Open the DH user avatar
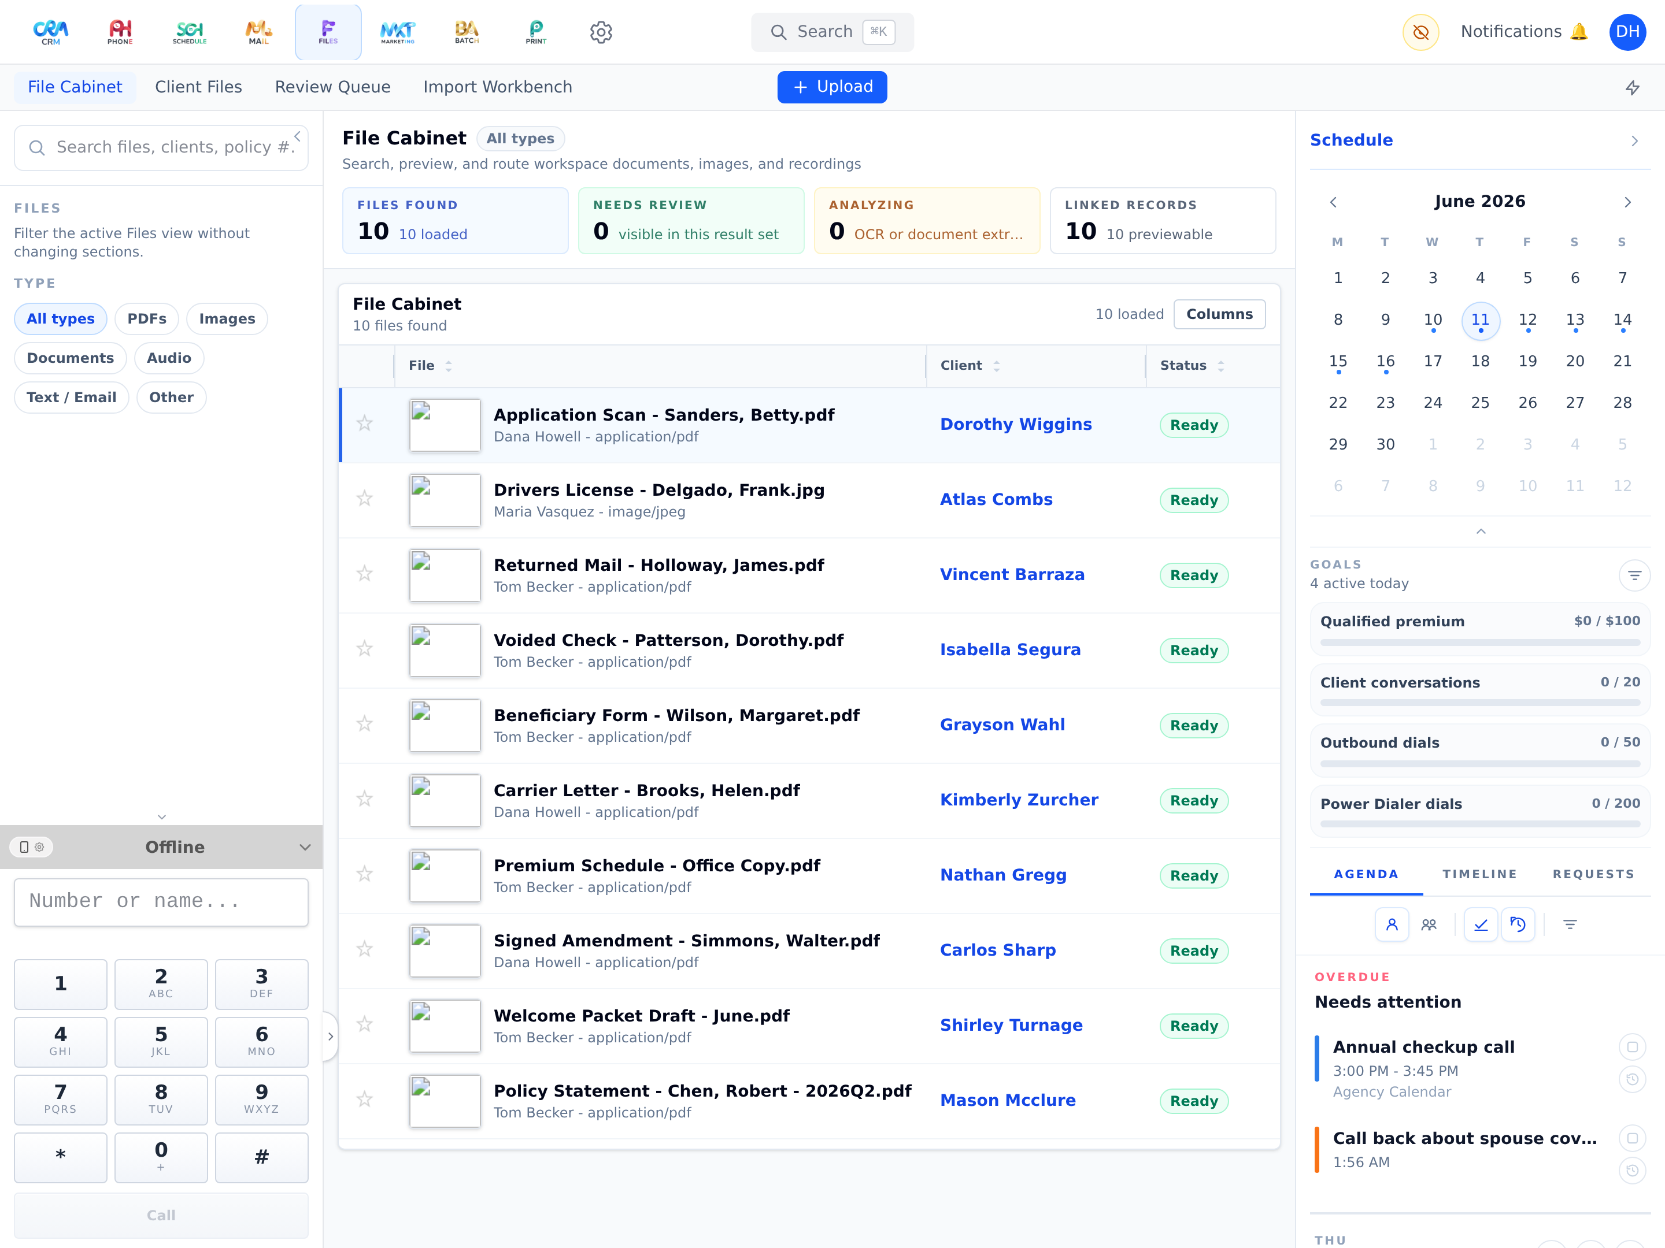The image size is (1665, 1248). point(1627,32)
